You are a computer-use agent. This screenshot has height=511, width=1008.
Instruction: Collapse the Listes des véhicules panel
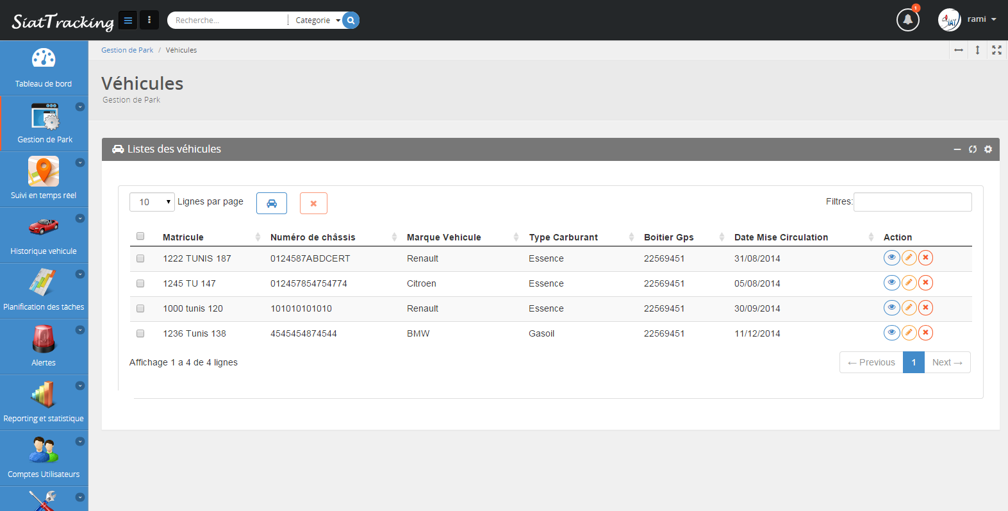[957, 149]
